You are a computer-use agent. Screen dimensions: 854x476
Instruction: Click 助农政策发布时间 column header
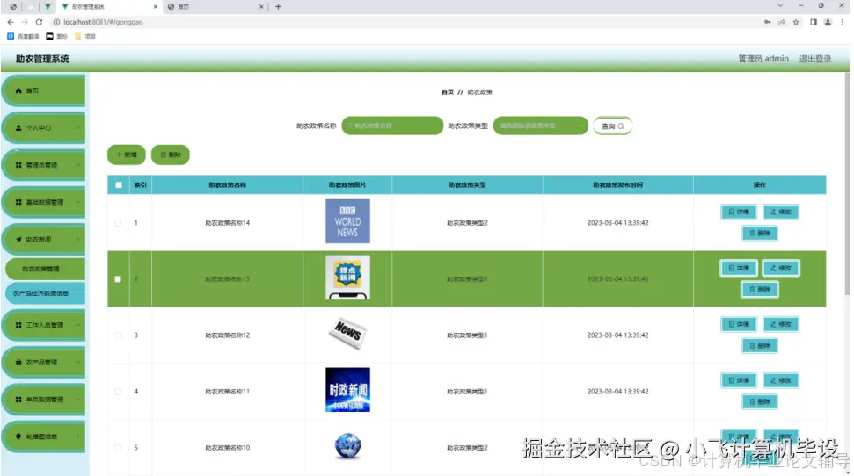(617, 185)
